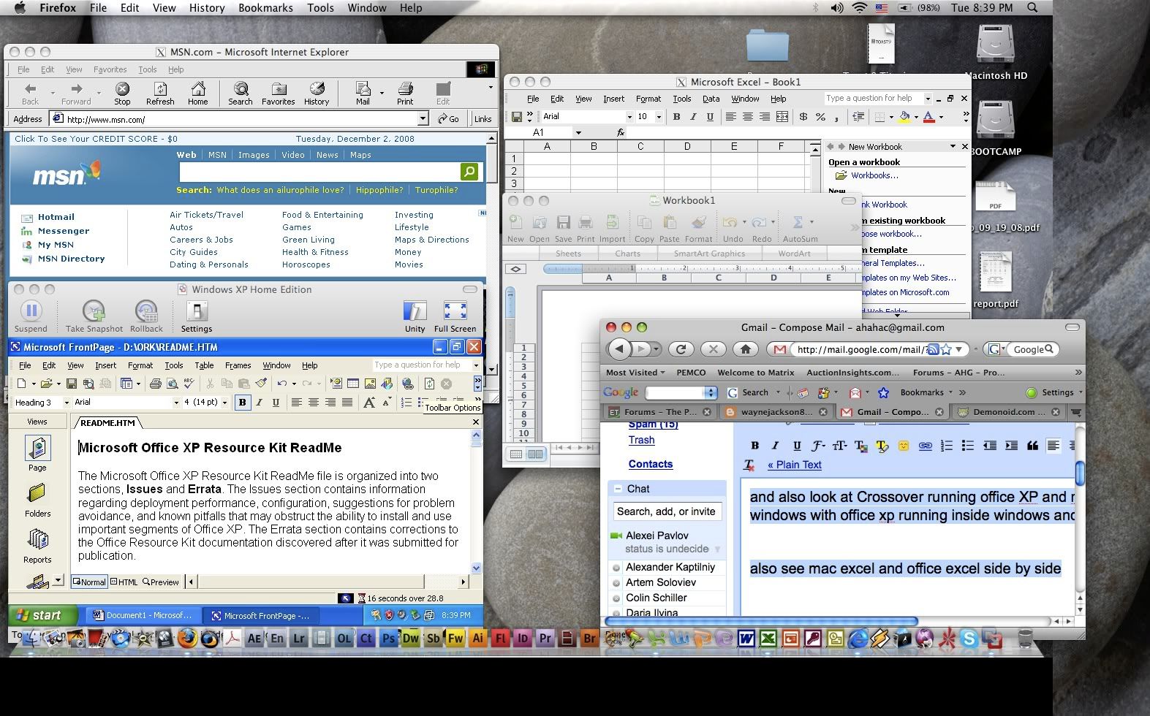Toggle Bold in Excel Book1 toolbar

click(x=676, y=117)
